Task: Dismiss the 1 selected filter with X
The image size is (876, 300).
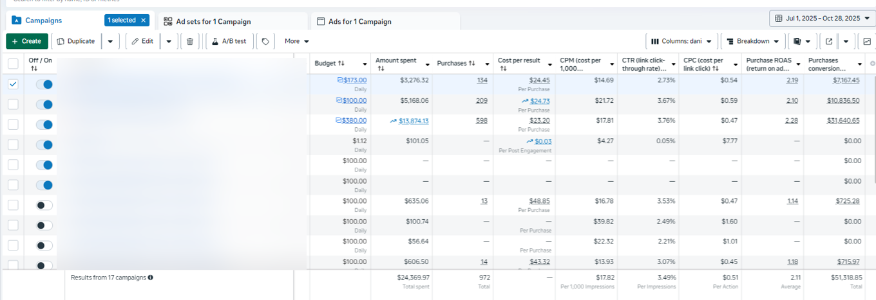Action: point(143,21)
